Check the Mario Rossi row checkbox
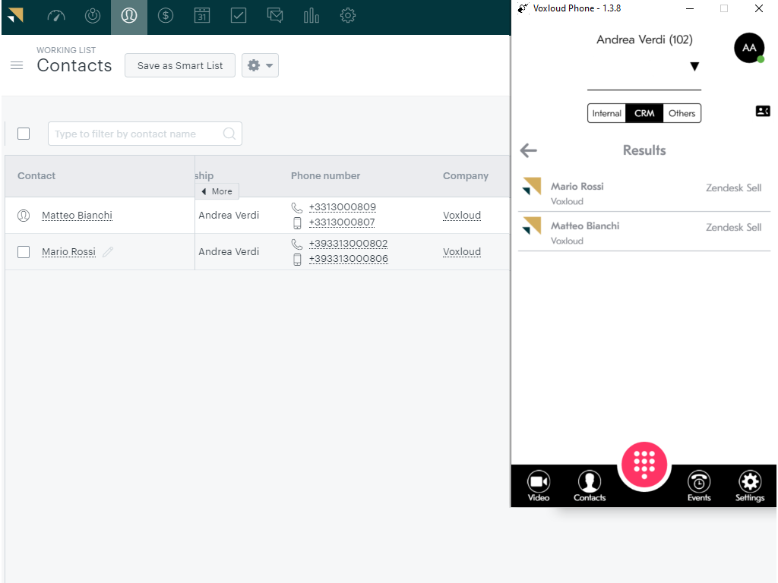This screenshot has height=583, width=778. pyautogui.click(x=24, y=252)
